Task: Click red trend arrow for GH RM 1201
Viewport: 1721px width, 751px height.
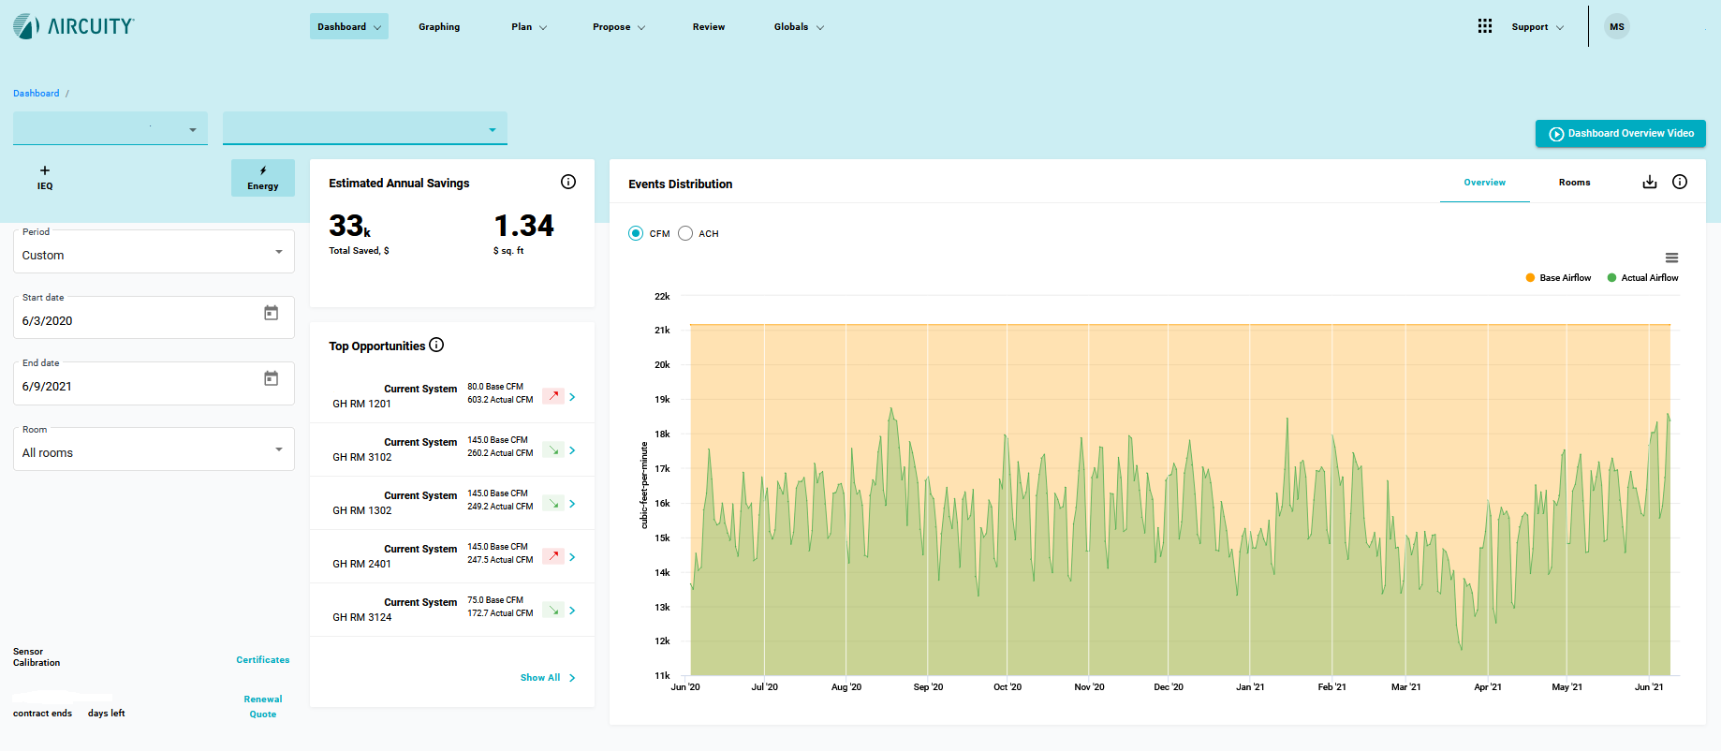Action: coord(553,396)
